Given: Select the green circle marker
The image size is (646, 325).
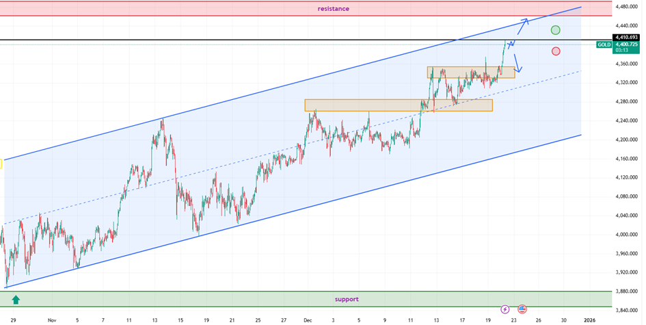Looking at the screenshot, I should click(x=556, y=30).
